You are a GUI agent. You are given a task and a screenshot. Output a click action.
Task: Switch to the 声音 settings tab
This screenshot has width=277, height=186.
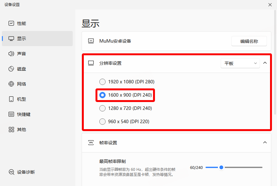click(x=22, y=54)
